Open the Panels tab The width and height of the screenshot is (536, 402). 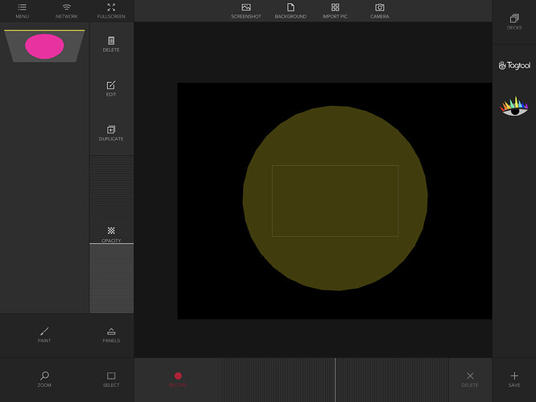[x=111, y=334]
